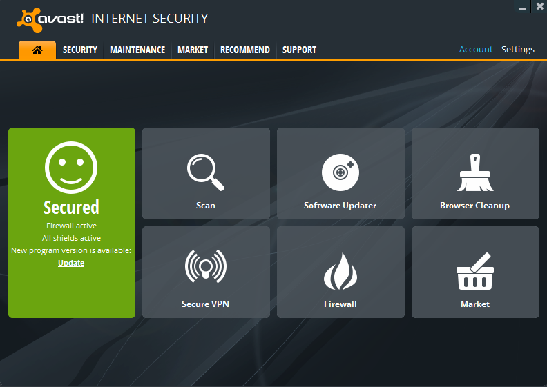Click the 'All shields active' status text
Viewport: 547px width, 387px height.
pyautogui.click(x=72, y=238)
